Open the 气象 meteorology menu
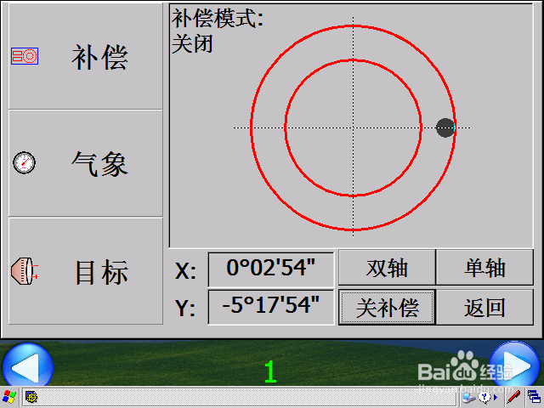The image size is (544, 408). tap(85, 163)
